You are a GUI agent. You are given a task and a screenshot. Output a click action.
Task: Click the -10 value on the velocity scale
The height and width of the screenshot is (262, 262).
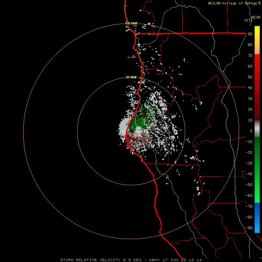coord(249,142)
